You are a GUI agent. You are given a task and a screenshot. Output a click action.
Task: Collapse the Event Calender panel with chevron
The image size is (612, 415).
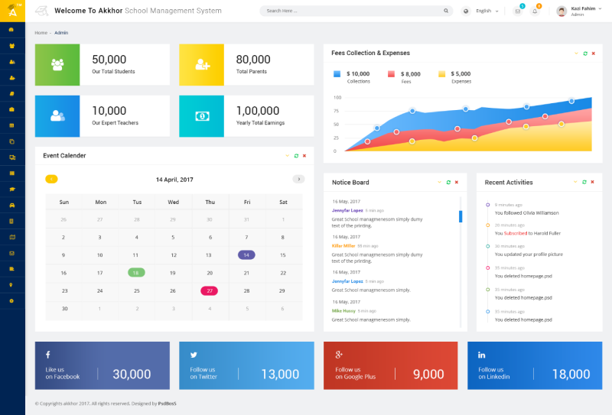pyautogui.click(x=287, y=156)
